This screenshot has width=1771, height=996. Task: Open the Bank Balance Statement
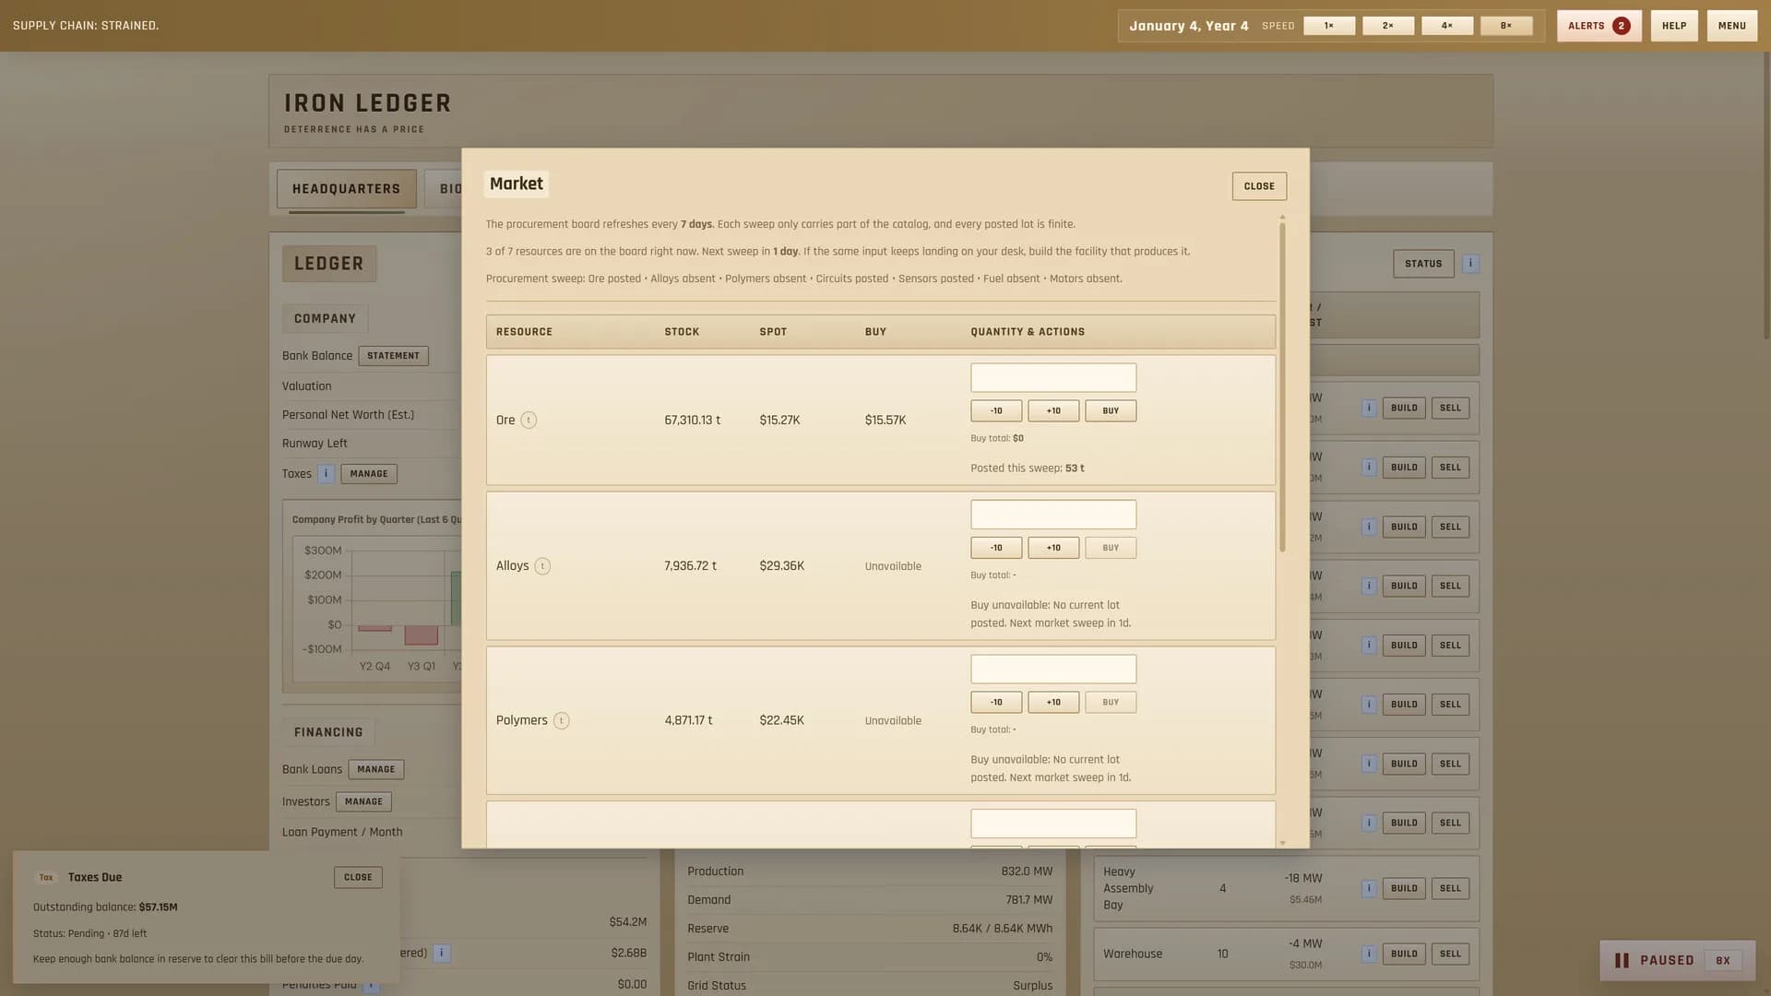[393, 356]
